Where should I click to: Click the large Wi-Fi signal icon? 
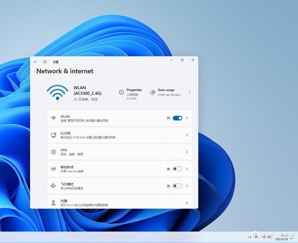(x=57, y=92)
